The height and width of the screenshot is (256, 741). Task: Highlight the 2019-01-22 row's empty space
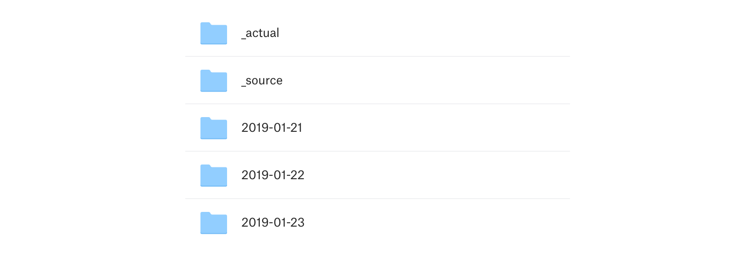[x=427, y=175]
